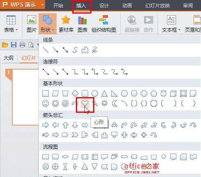This screenshot has height=177, width=201.
Task: Select the double bracket shape
Action: click(x=134, y=103)
